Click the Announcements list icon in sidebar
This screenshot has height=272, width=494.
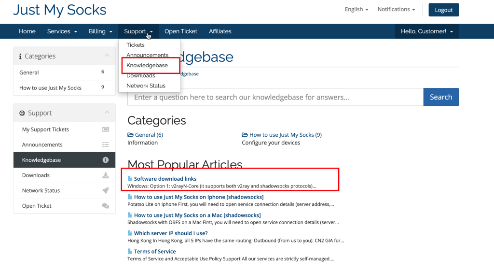pyautogui.click(x=106, y=144)
